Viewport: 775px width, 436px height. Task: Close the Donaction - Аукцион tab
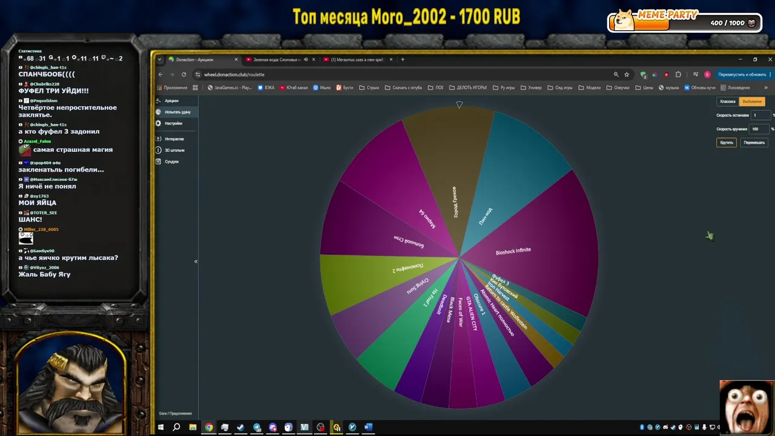click(x=236, y=59)
